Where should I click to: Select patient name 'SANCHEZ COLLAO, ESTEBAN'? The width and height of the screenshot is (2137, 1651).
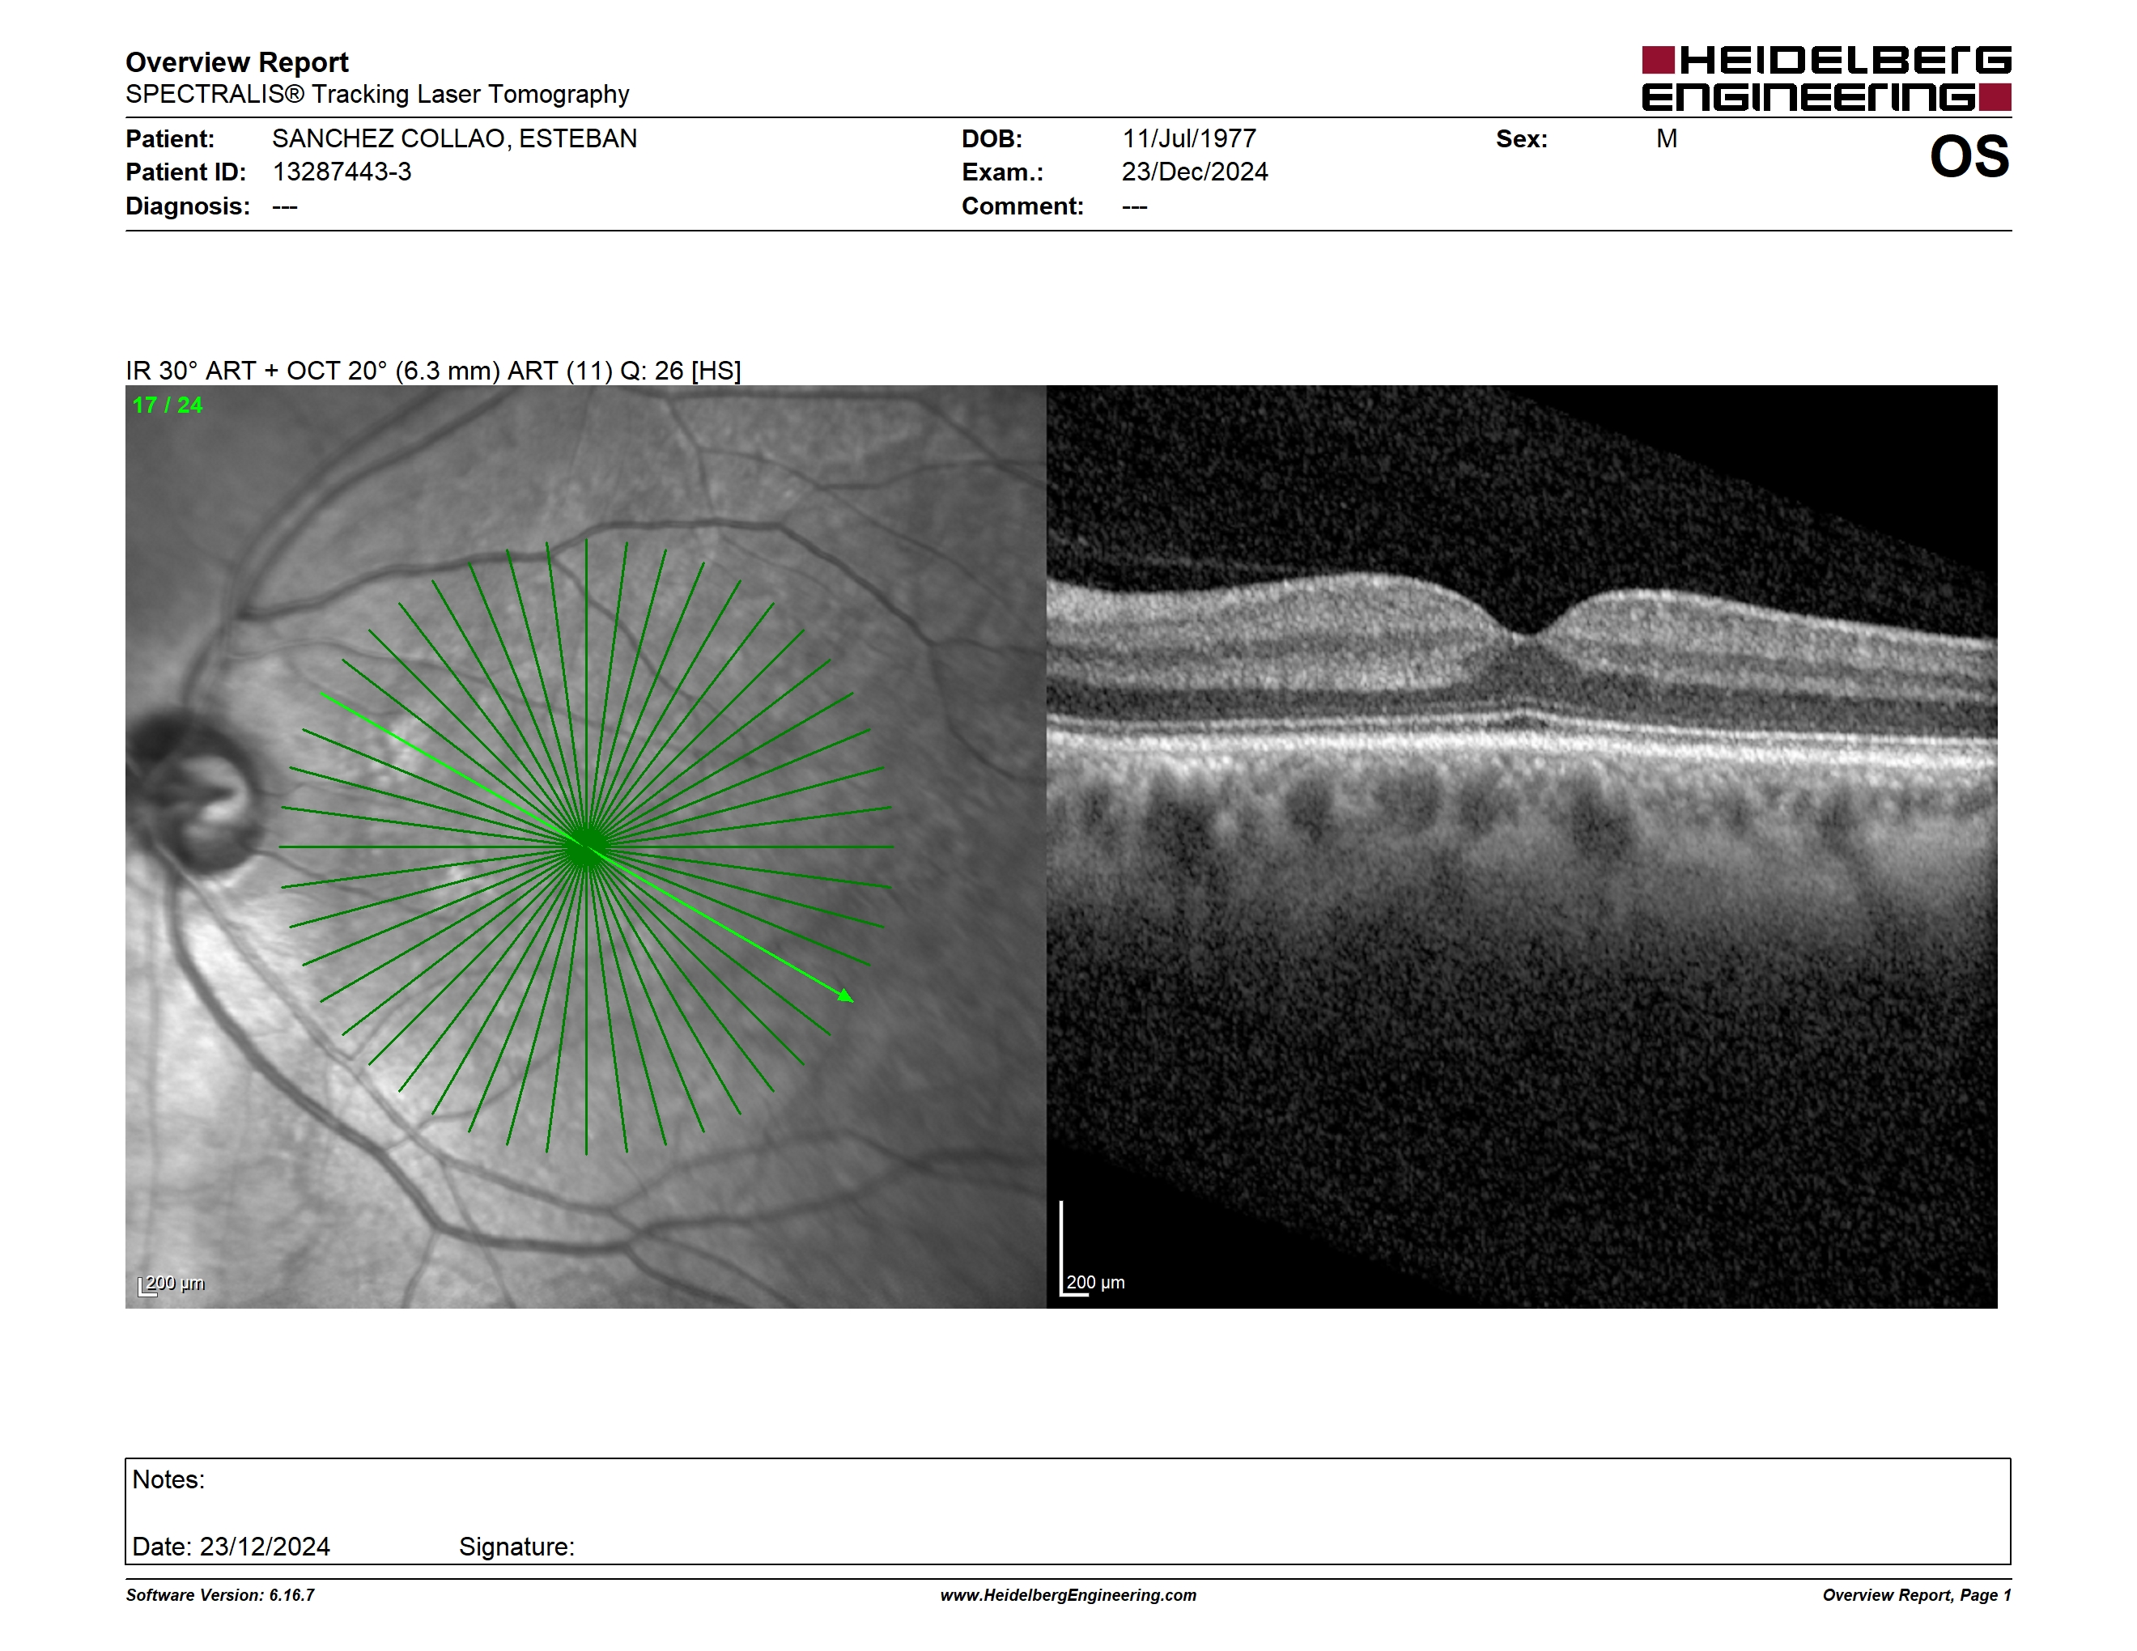click(454, 139)
